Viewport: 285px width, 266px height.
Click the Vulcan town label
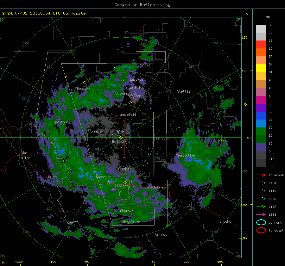[161, 235]
